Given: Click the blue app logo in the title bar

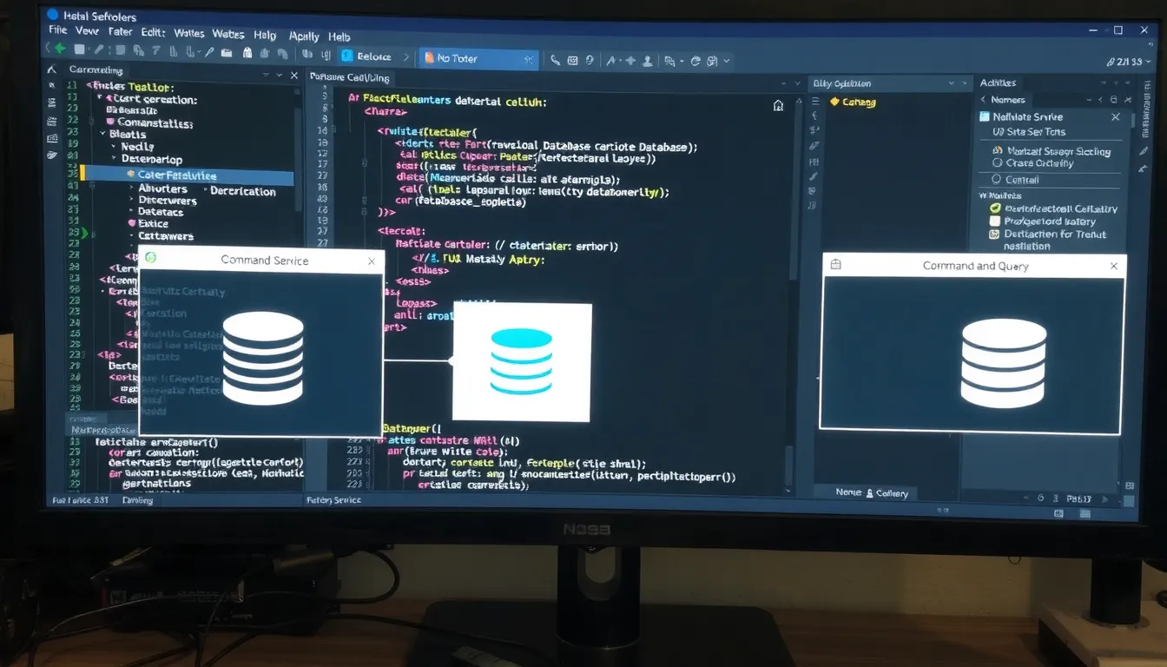Looking at the screenshot, I should click(52, 14).
